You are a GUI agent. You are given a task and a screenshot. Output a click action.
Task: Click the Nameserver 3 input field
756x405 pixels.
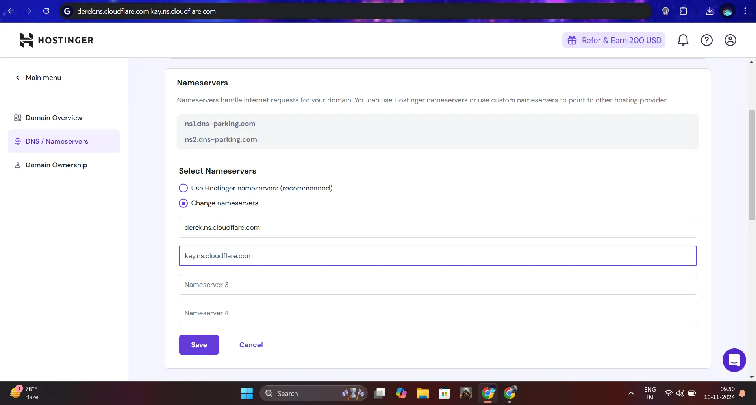437,285
